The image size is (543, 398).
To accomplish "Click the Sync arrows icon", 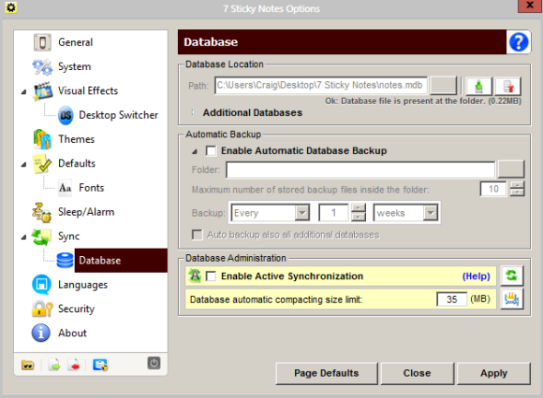I will [x=41, y=236].
